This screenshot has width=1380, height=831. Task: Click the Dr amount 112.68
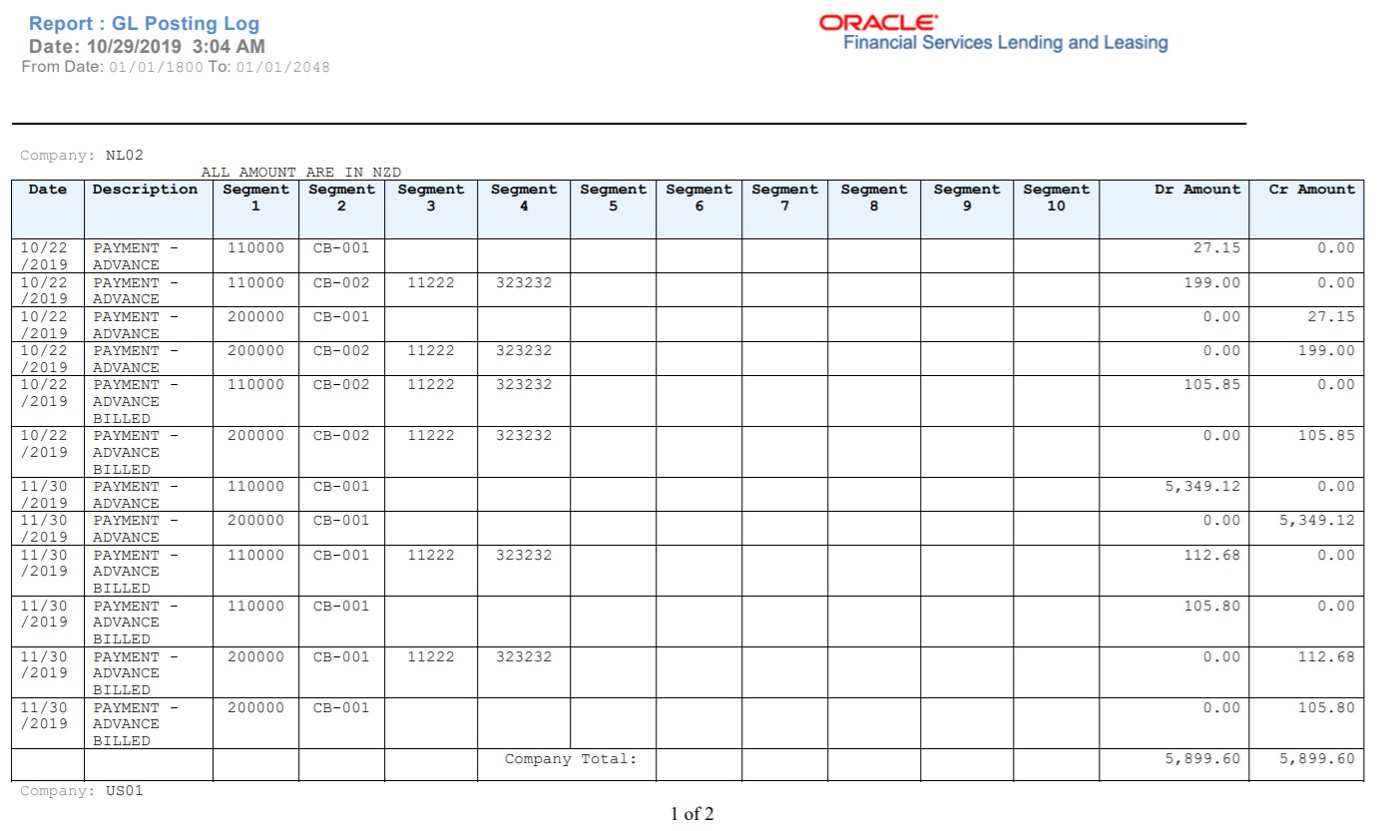(1212, 555)
